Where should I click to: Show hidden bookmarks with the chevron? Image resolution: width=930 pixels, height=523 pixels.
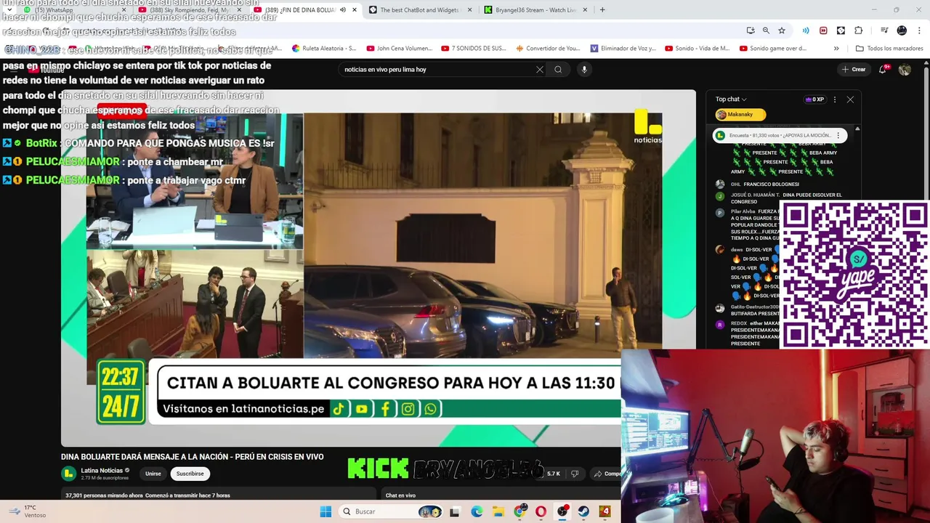click(x=836, y=49)
